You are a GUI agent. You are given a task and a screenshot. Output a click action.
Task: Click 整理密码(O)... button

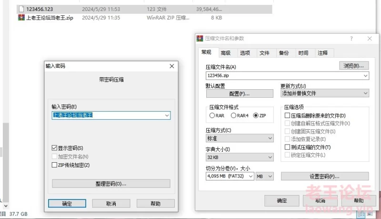(111, 184)
